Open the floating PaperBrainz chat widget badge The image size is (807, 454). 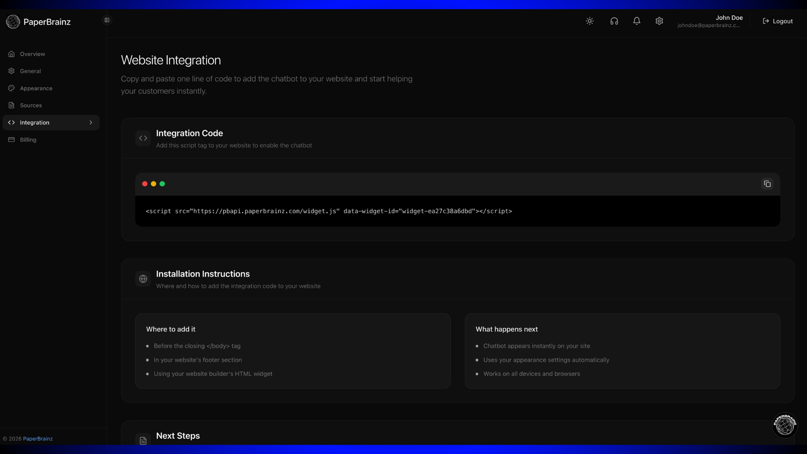point(785,425)
